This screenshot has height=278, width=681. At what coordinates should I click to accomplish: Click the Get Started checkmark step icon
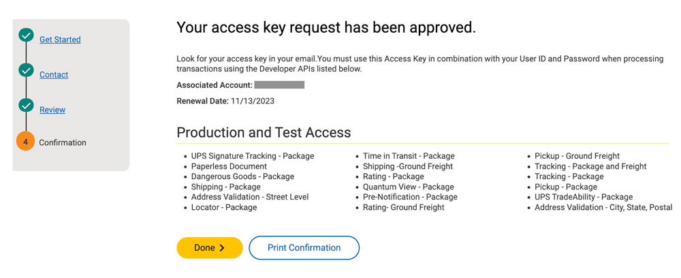tap(26, 35)
